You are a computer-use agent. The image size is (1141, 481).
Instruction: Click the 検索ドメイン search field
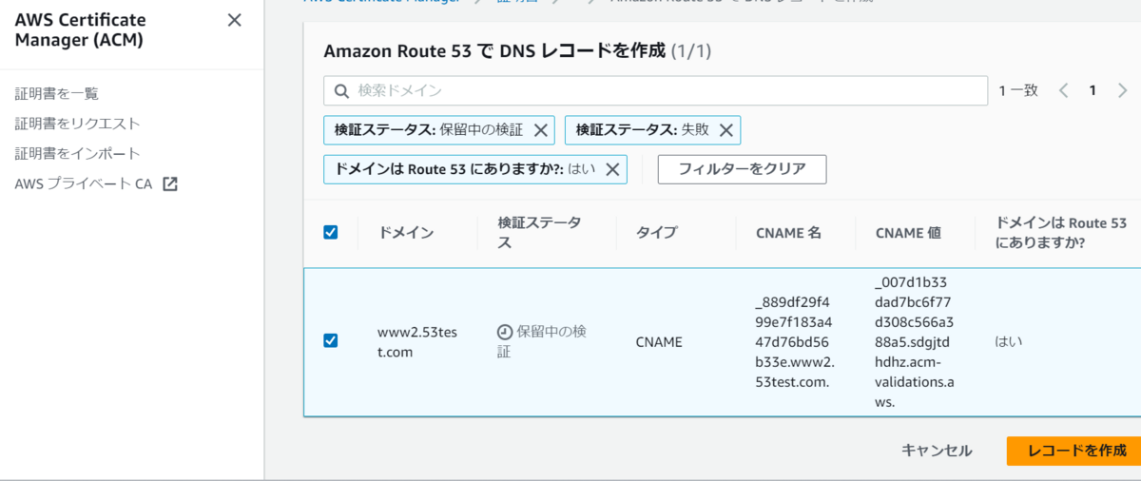(x=656, y=90)
